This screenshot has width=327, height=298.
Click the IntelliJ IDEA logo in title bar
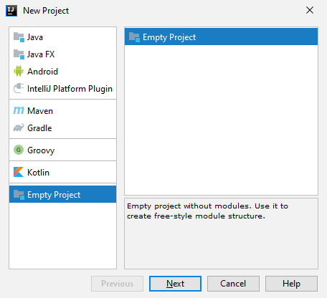tap(11, 11)
